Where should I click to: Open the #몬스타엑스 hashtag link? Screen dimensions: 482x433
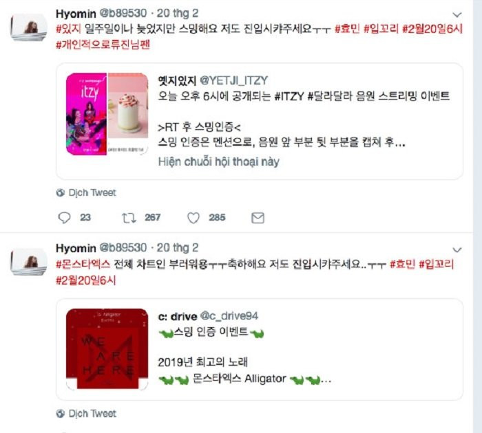83,264
